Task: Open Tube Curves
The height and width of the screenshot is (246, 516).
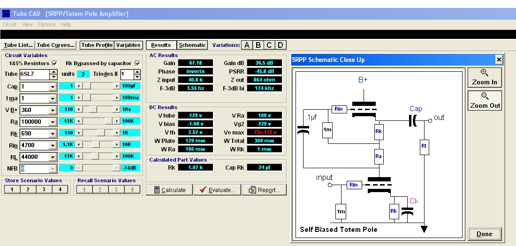Action: click(x=56, y=45)
